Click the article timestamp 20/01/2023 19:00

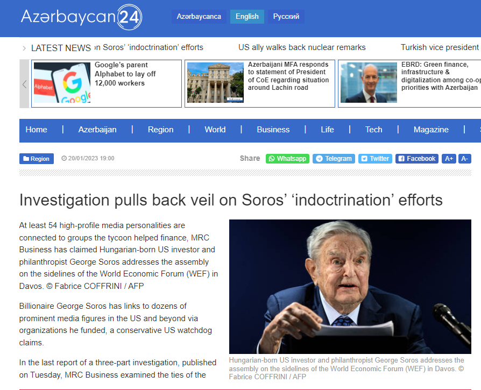point(91,158)
